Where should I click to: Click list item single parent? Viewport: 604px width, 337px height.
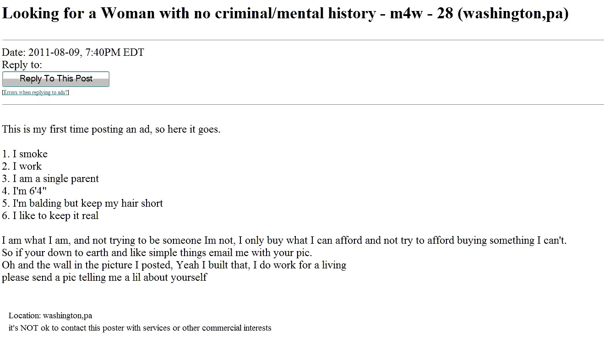[x=50, y=179]
